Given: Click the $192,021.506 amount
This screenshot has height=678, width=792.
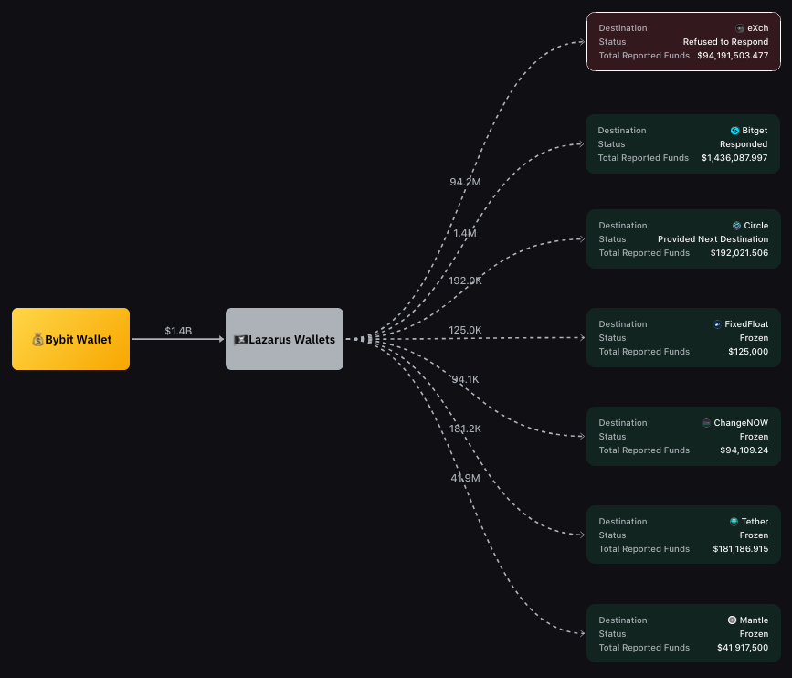Looking at the screenshot, I should [x=739, y=253].
